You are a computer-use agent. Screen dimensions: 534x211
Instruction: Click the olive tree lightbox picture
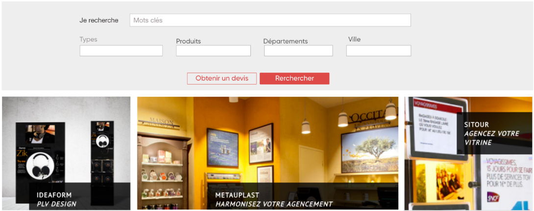pyautogui.click(x=369, y=150)
